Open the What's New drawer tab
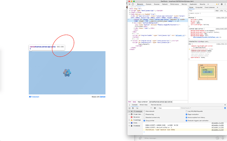Screen dimensions: 227x141 [x=143, y=105]
